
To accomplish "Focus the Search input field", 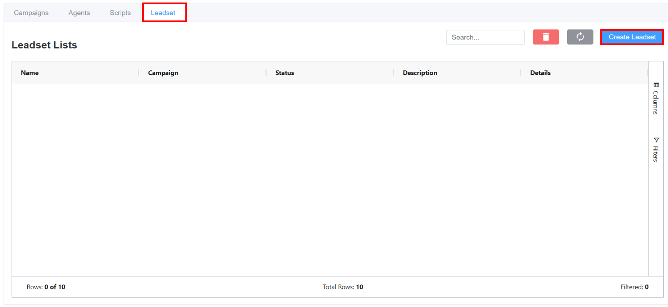I will pos(485,37).
